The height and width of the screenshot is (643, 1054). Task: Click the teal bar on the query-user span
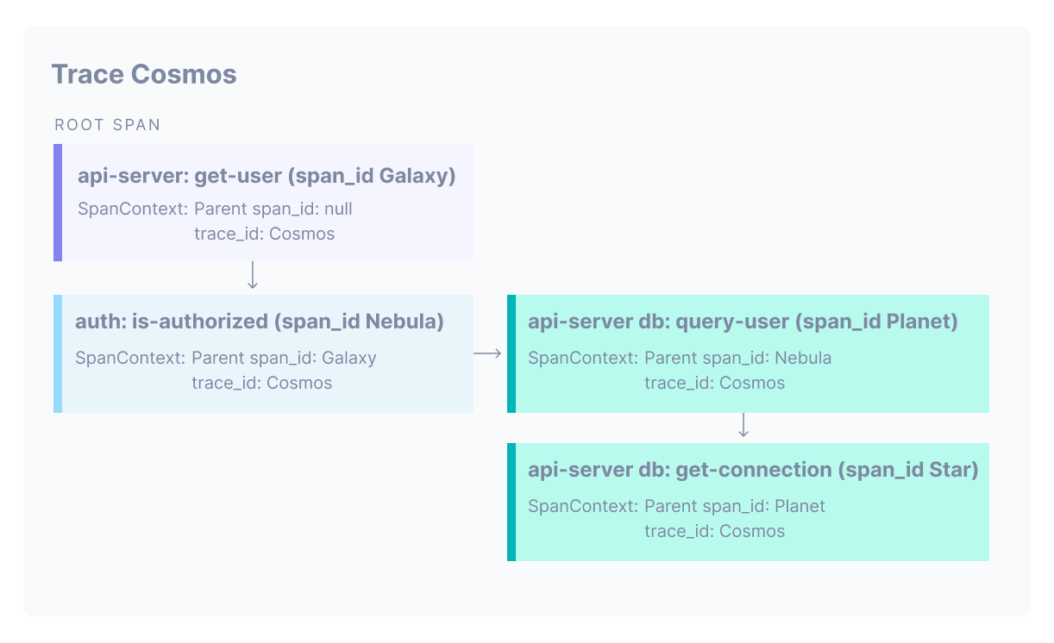[511, 353]
